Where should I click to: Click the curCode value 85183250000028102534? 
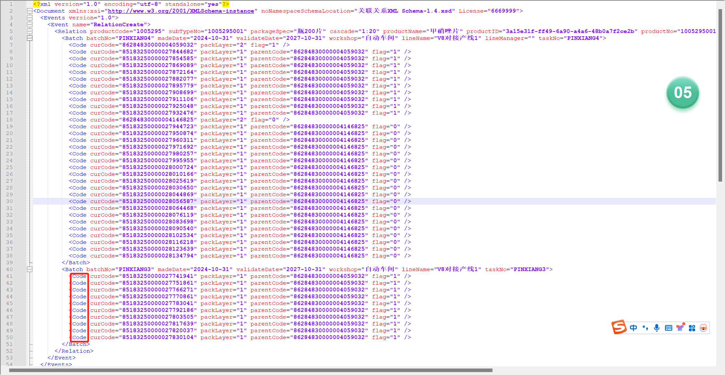point(158,235)
